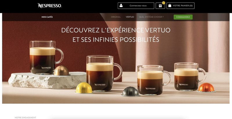Click the user profile icon
The width and height of the screenshot is (232, 119).
(x=121, y=5)
